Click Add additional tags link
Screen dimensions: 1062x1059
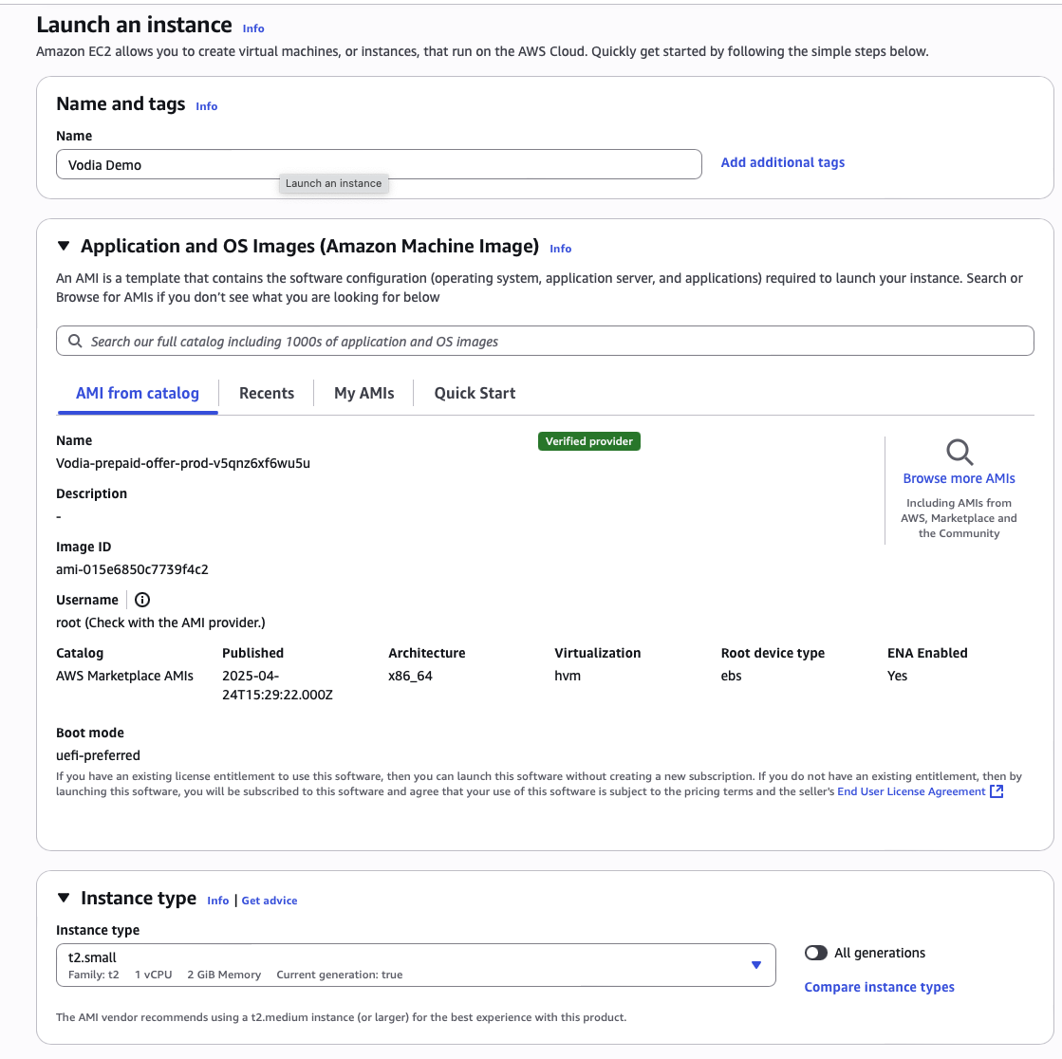782,162
